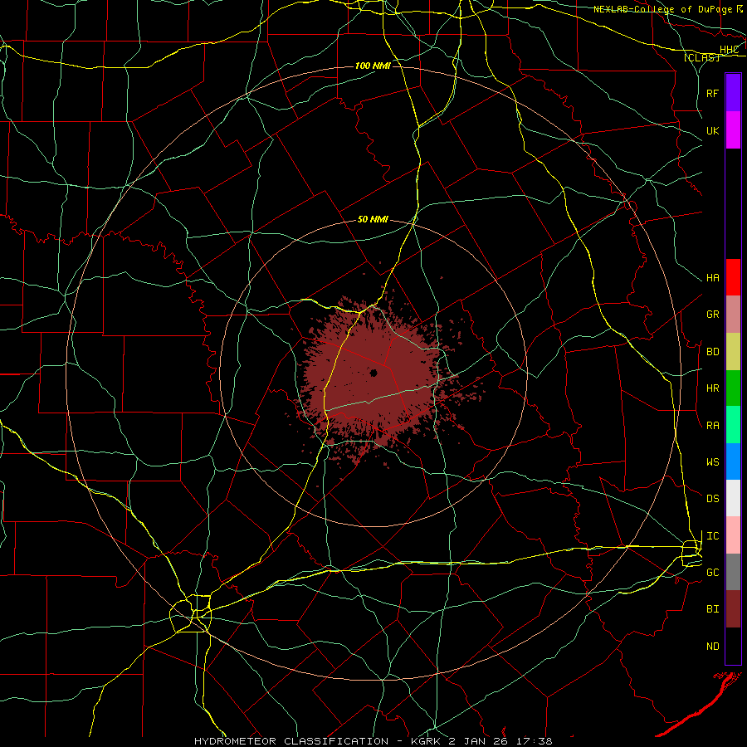The height and width of the screenshot is (747, 747).
Task: Click the IC legend label
Action: click(712, 536)
